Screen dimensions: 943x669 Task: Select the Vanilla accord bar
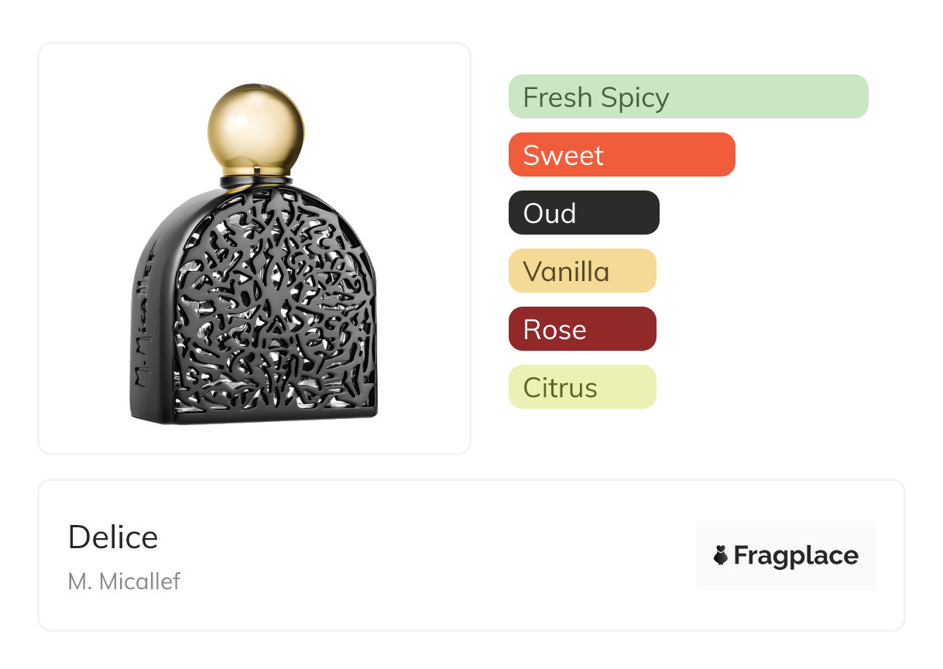tap(581, 271)
